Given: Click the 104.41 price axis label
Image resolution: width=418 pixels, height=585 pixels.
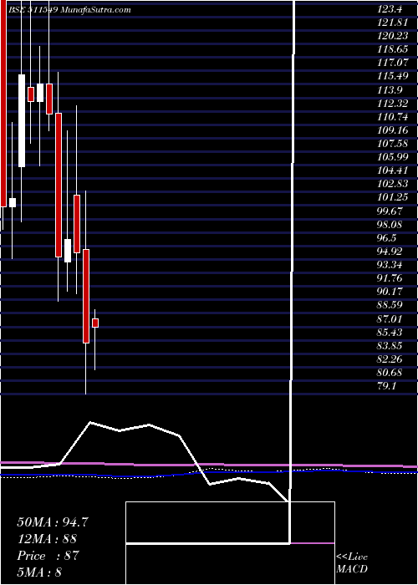Looking at the screenshot, I should pos(392,170).
